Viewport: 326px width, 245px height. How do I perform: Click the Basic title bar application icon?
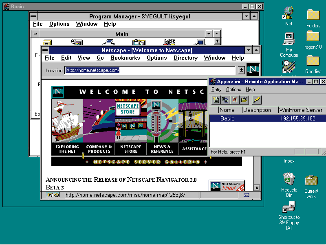click(7, 7)
